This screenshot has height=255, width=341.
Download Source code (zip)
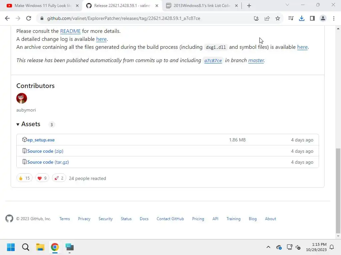(x=45, y=151)
